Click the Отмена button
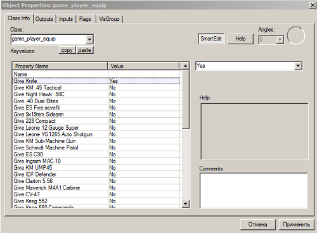 pos(257,225)
